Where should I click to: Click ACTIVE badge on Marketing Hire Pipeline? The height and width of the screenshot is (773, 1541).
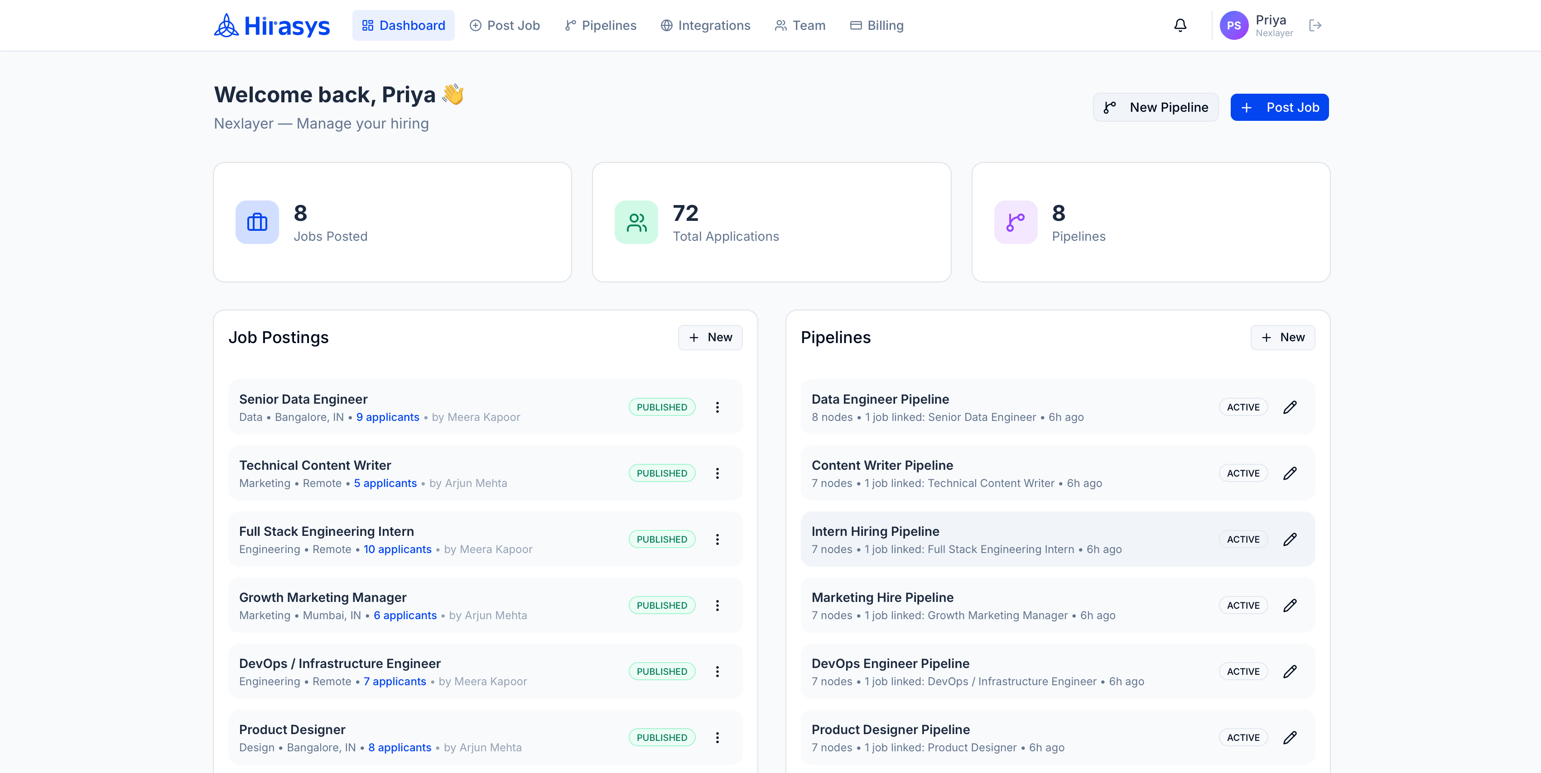click(x=1243, y=606)
